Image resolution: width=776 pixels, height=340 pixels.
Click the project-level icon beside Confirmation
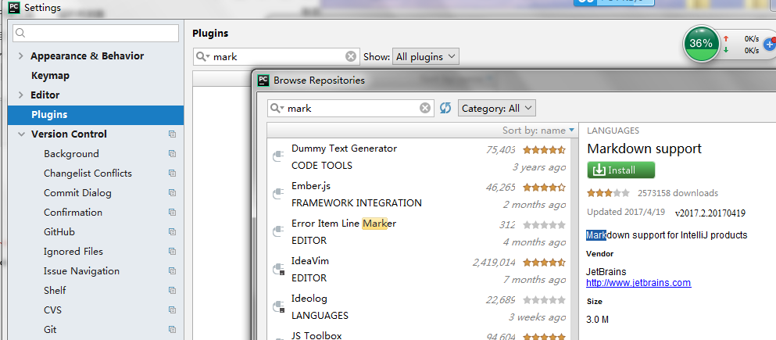click(172, 213)
